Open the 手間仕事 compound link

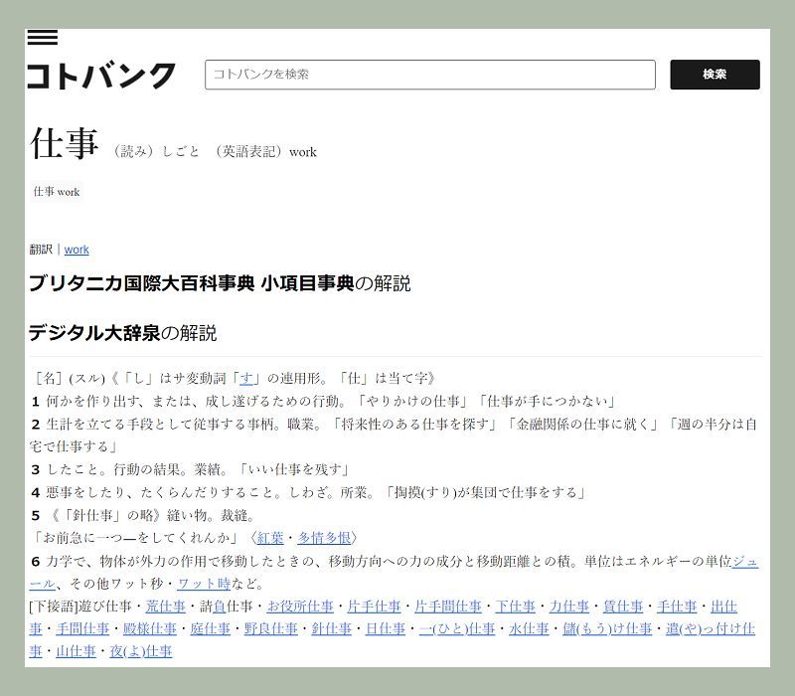(82, 629)
